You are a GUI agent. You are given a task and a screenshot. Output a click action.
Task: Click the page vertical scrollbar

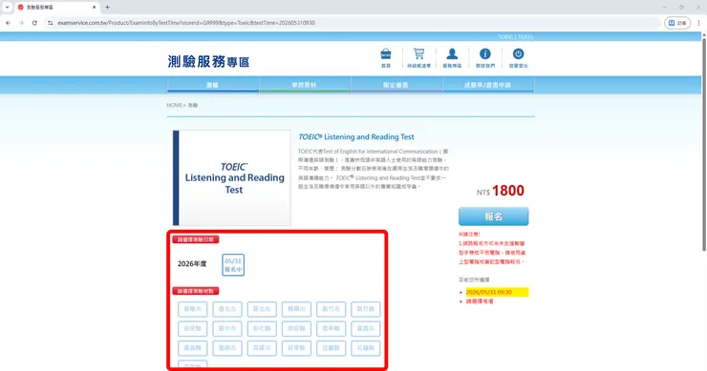pos(704,144)
